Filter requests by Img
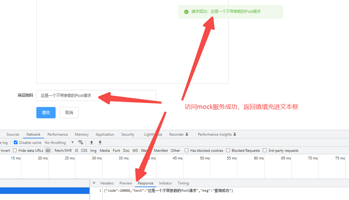 (93, 150)
